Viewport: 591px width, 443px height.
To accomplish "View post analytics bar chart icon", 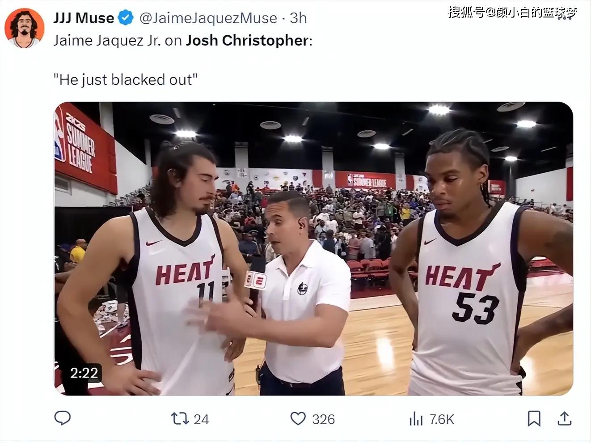I will pyautogui.click(x=416, y=419).
